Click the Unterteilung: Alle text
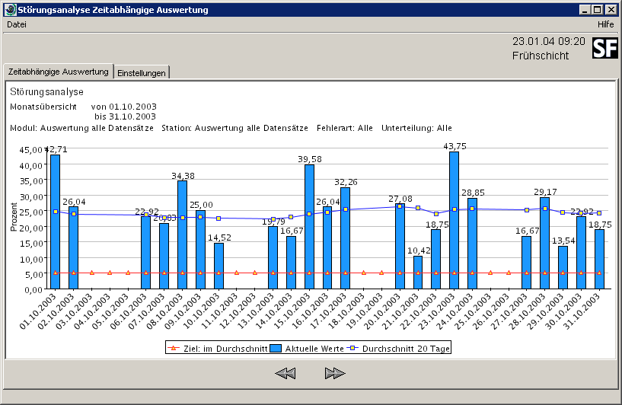The image size is (622, 405). click(416, 128)
